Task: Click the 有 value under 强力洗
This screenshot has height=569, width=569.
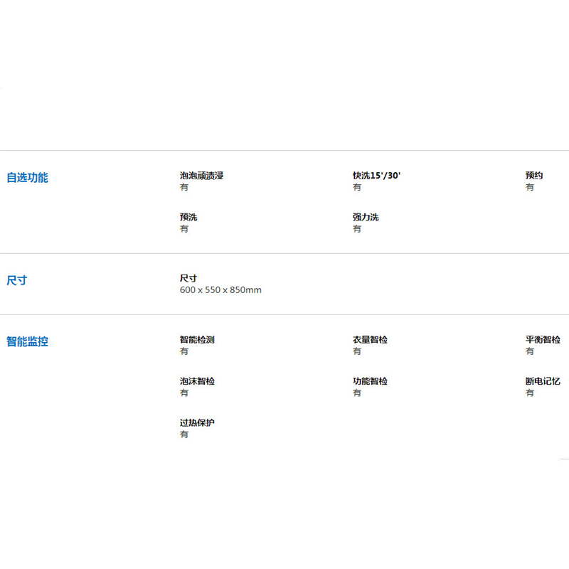Action: [357, 229]
